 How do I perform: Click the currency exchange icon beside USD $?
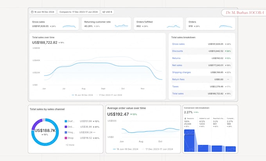[104, 12]
